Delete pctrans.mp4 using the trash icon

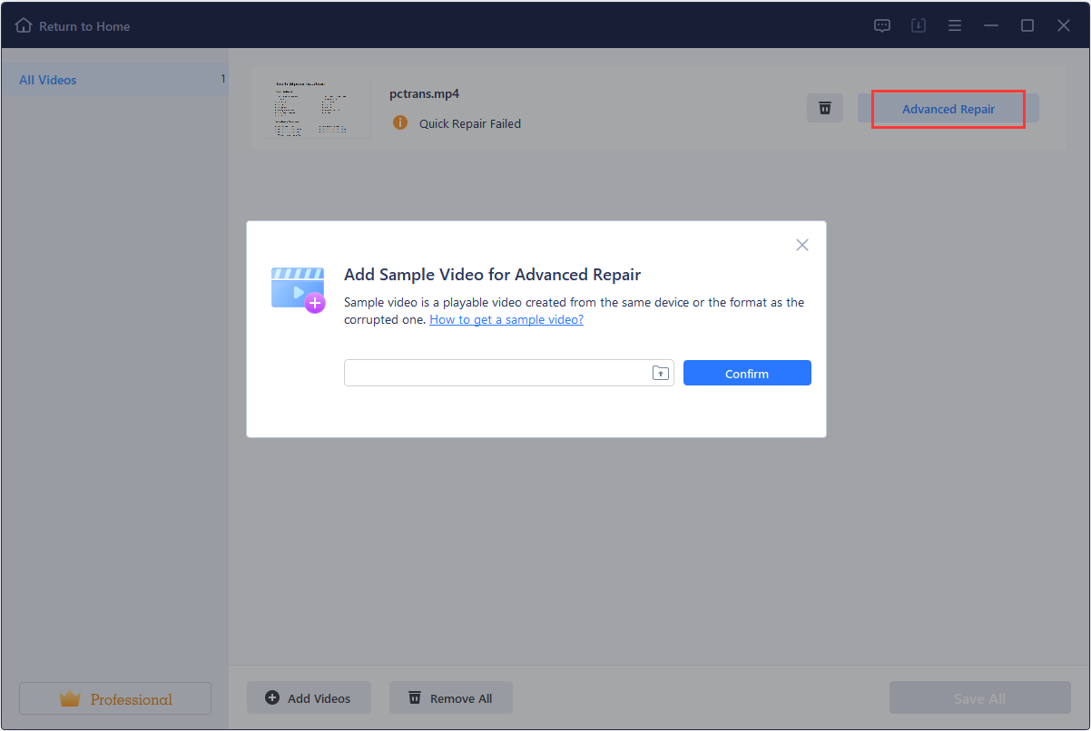[824, 107]
